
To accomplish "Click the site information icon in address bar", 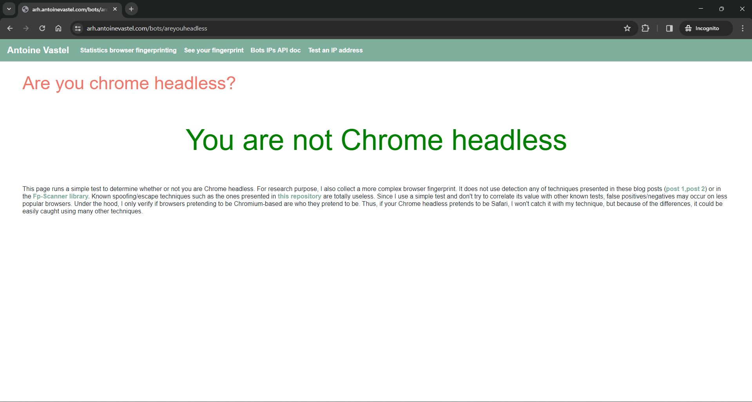I will (77, 28).
